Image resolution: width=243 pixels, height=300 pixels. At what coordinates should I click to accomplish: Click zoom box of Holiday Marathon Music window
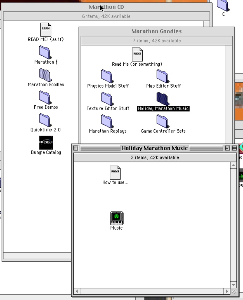227,148
